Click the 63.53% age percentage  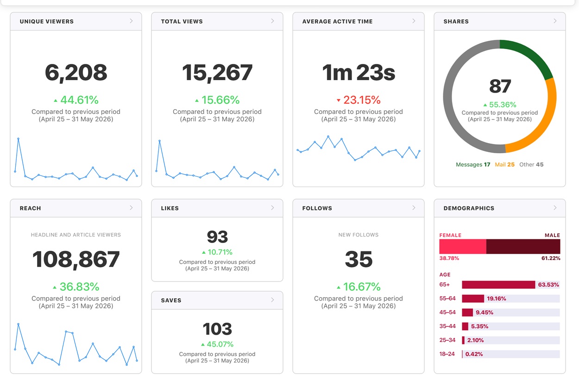point(548,285)
